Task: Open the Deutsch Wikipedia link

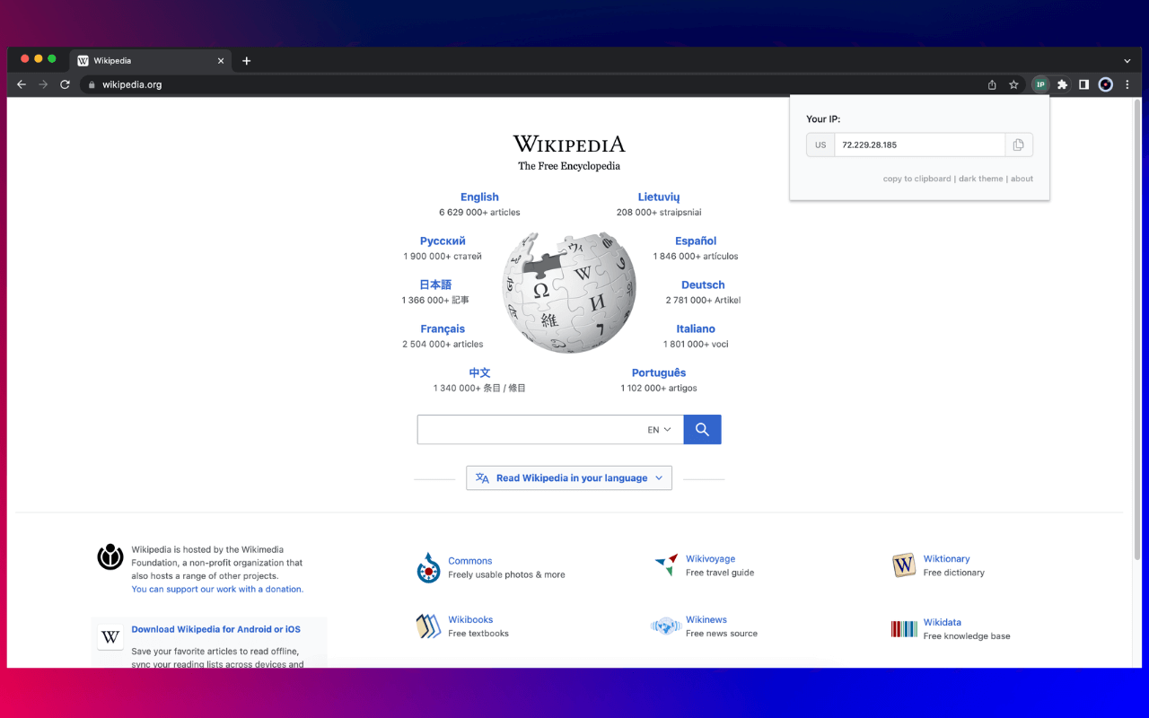Action: coord(703,285)
